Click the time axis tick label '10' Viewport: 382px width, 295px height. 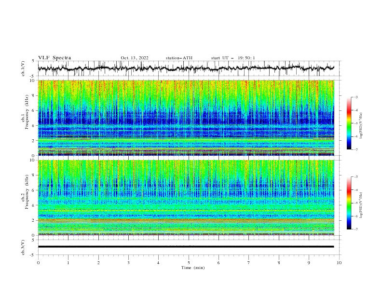339,263
